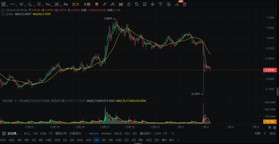This screenshot has width=279, height=144.
Task: Select the 月K timeframe
Action: [x=157, y=140]
